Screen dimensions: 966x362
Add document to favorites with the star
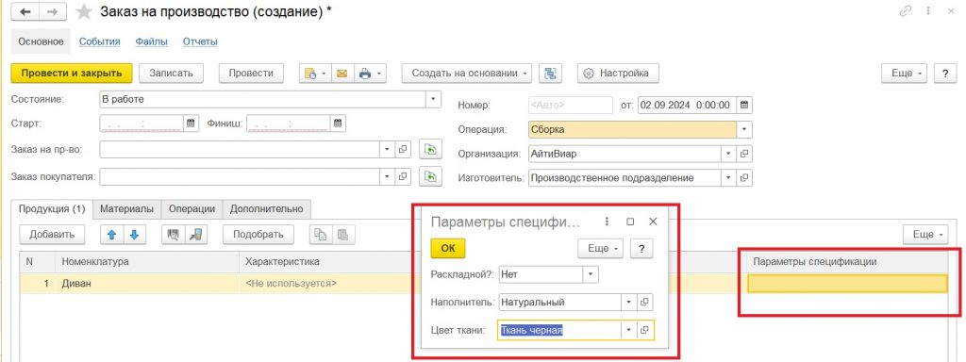(84, 12)
